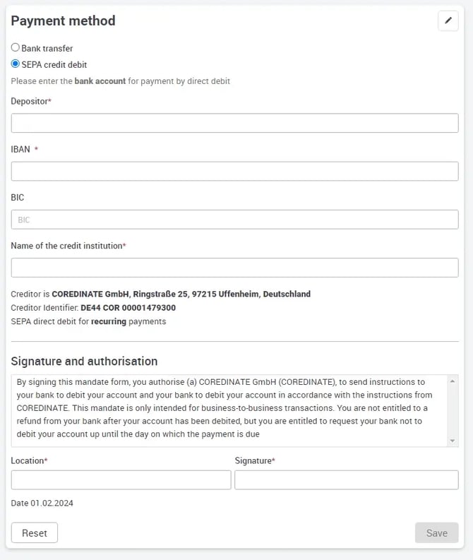Click the Signature input field
This screenshot has height=560, width=473.
pos(346,480)
